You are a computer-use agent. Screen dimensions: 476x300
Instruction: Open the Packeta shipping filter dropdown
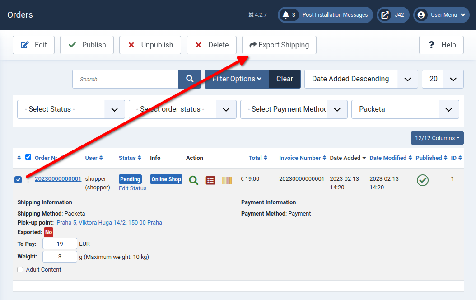point(405,109)
